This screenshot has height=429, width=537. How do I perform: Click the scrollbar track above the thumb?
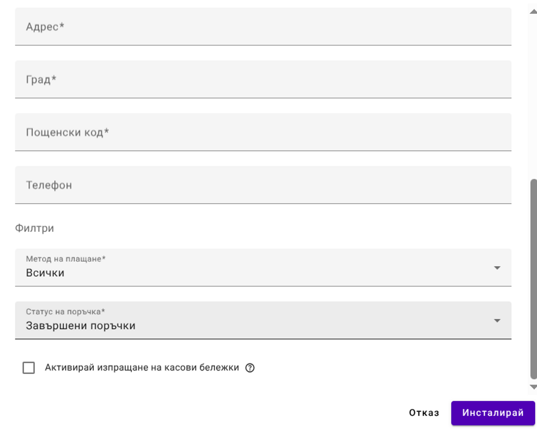pos(533,89)
